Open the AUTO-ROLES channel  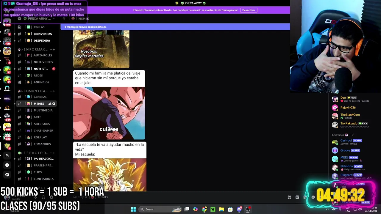[x=36, y=55]
